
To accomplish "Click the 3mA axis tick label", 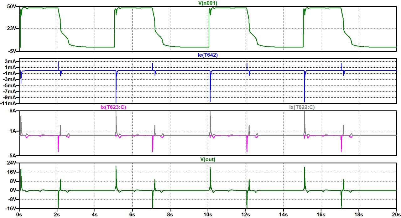I will tap(11, 62).
